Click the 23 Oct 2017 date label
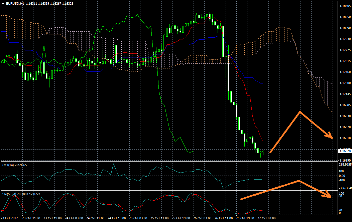The height and width of the screenshot is (222, 352). 9,219
